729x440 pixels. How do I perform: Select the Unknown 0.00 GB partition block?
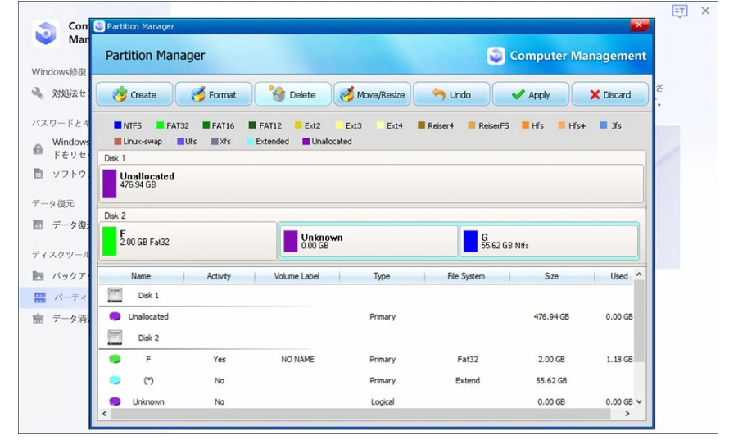369,241
